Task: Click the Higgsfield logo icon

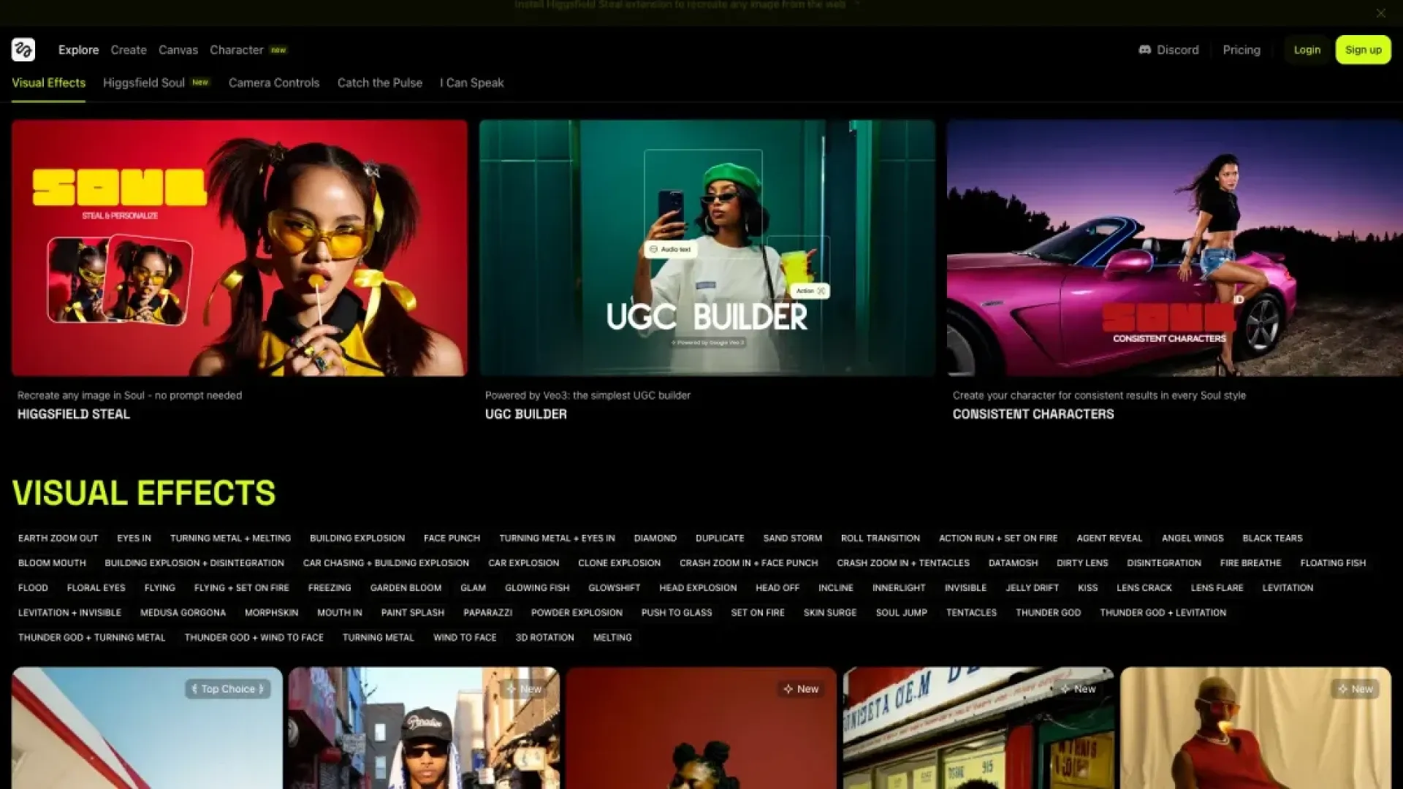Action: click(23, 50)
